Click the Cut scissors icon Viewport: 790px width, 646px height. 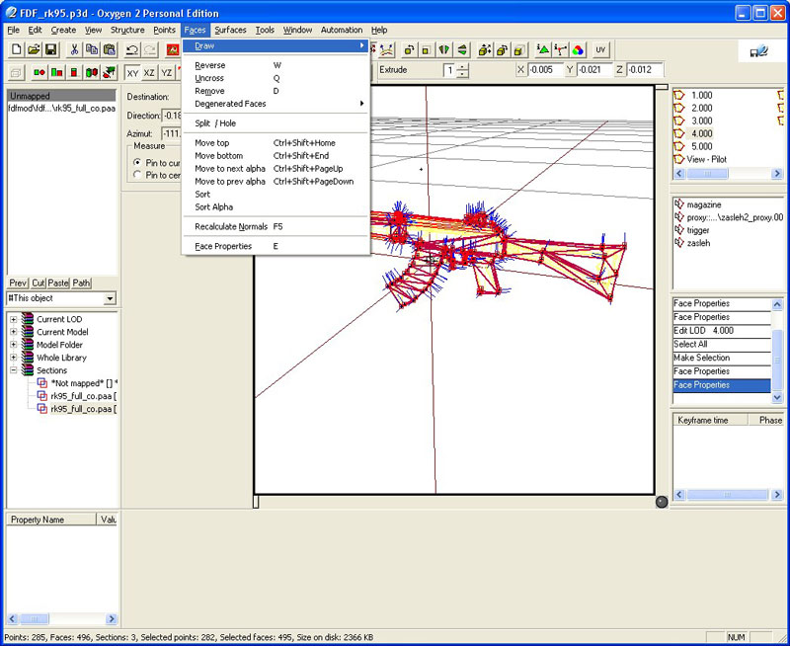pos(73,49)
